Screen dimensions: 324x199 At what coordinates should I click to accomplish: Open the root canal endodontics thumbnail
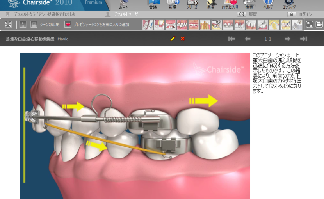(205, 25)
